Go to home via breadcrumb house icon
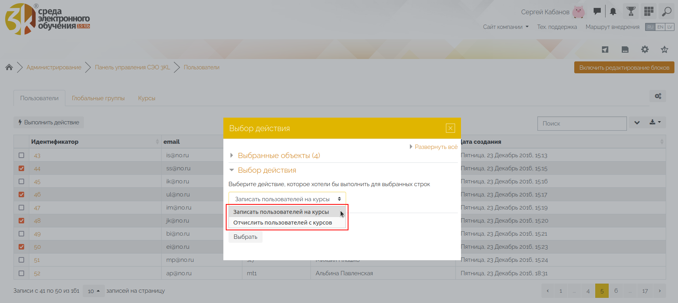Screen dimensions: 678x303 click(x=9, y=67)
